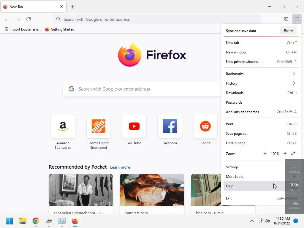
Task: Zoom out with the minus button
Action: click(265, 153)
